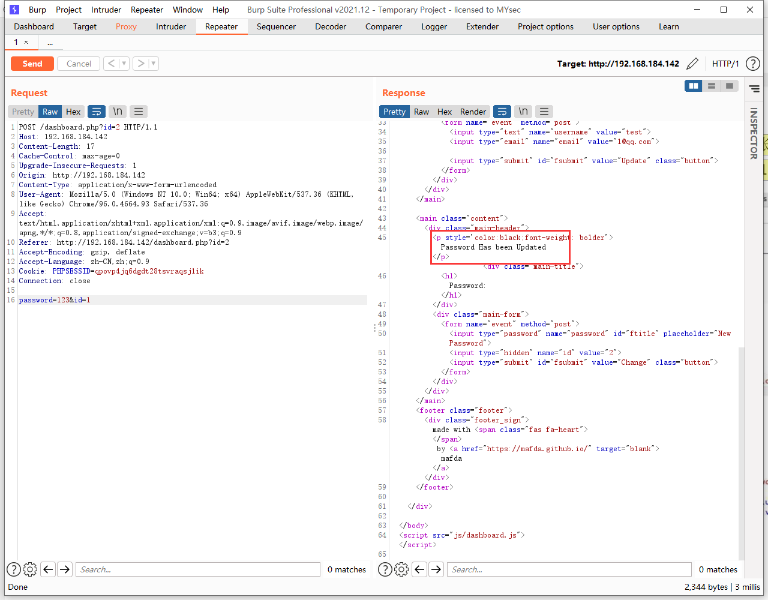Go to next response search match
This screenshot has height=600, width=768.
click(436, 569)
